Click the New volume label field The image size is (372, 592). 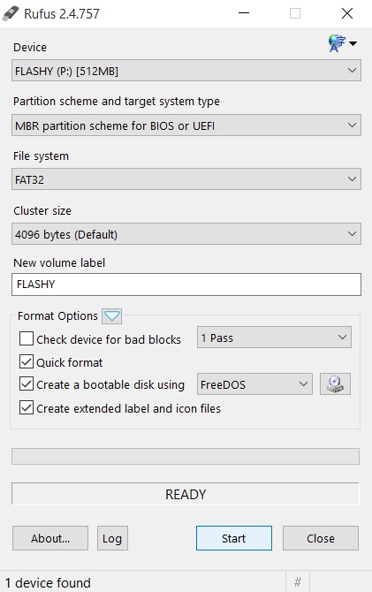point(186,285)
